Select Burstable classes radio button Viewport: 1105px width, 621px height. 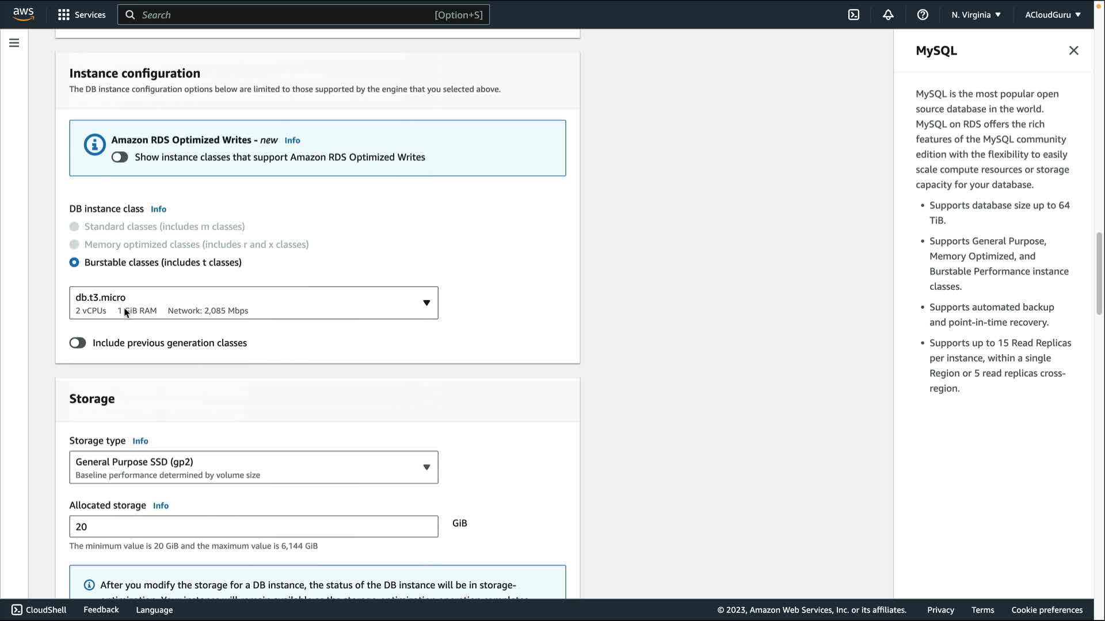tap(74, 262)
